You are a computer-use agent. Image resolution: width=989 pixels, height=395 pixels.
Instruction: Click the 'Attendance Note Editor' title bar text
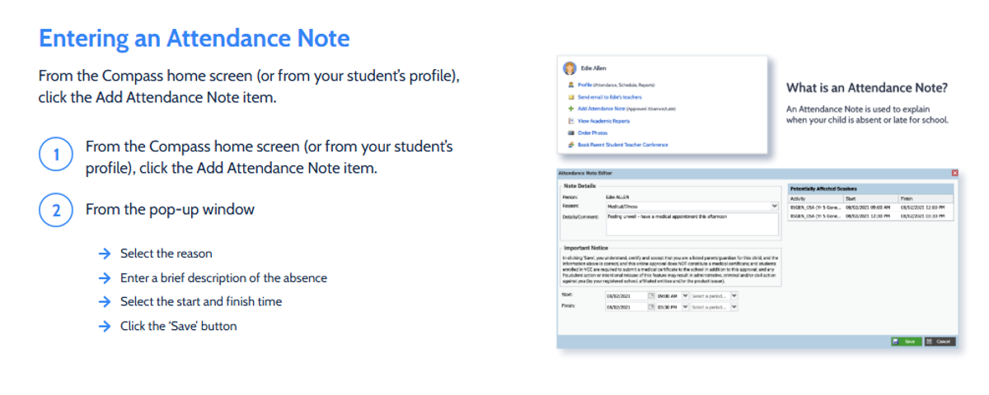(x=585, y=173)
